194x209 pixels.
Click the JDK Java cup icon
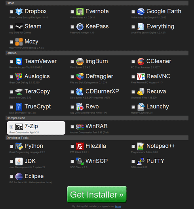tap(19, 161)
